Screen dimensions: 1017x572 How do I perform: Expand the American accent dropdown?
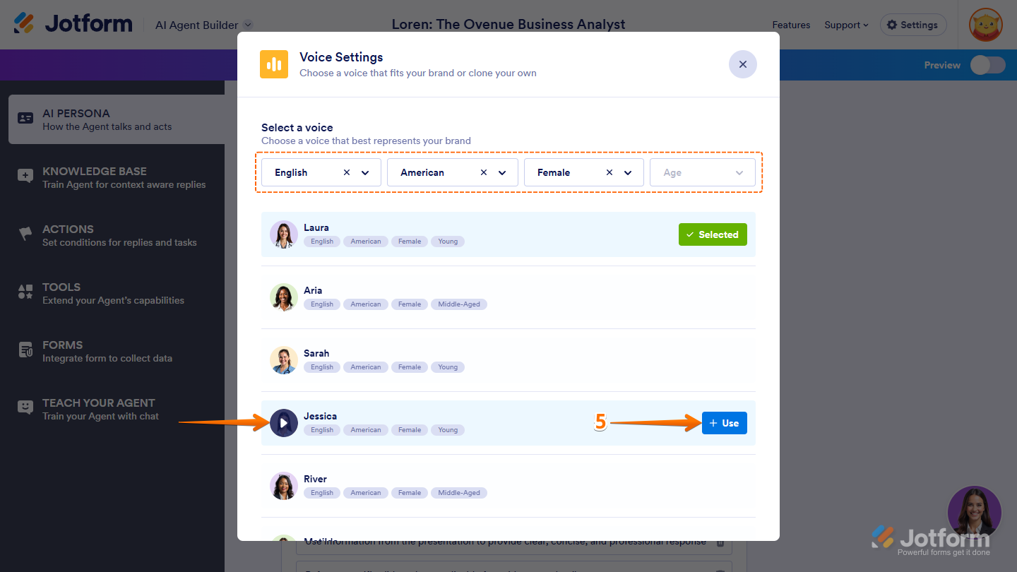pyautogui.click(x=503, y=172)
